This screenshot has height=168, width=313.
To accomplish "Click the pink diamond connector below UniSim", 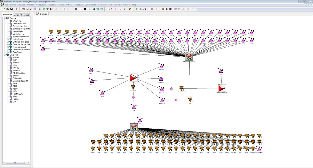I will [133, 97].
